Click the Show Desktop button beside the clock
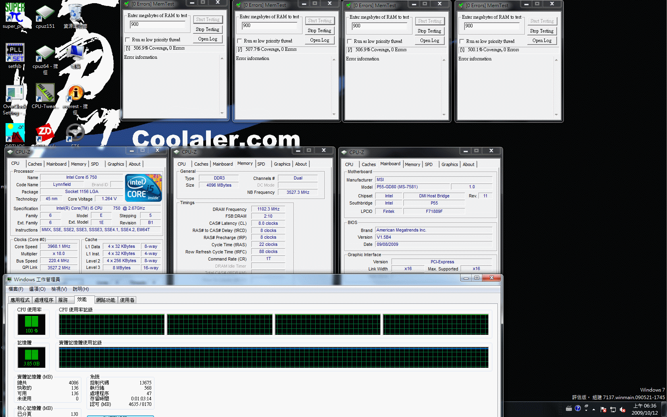667x417 pixels. click(x=664, y=409)
